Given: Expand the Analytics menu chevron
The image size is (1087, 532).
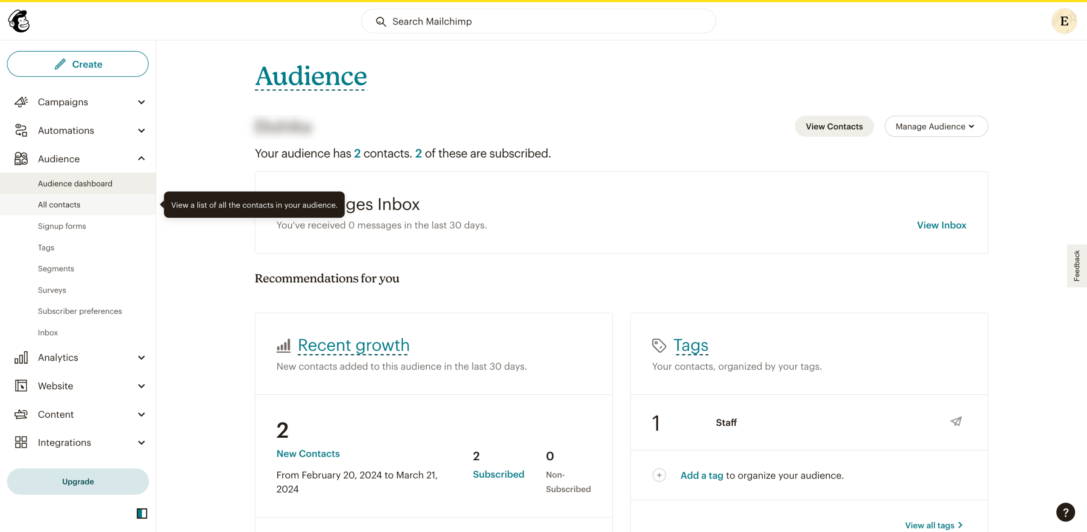Looking at the screenshot, I should pyautogui.click(x=141, y=358).
